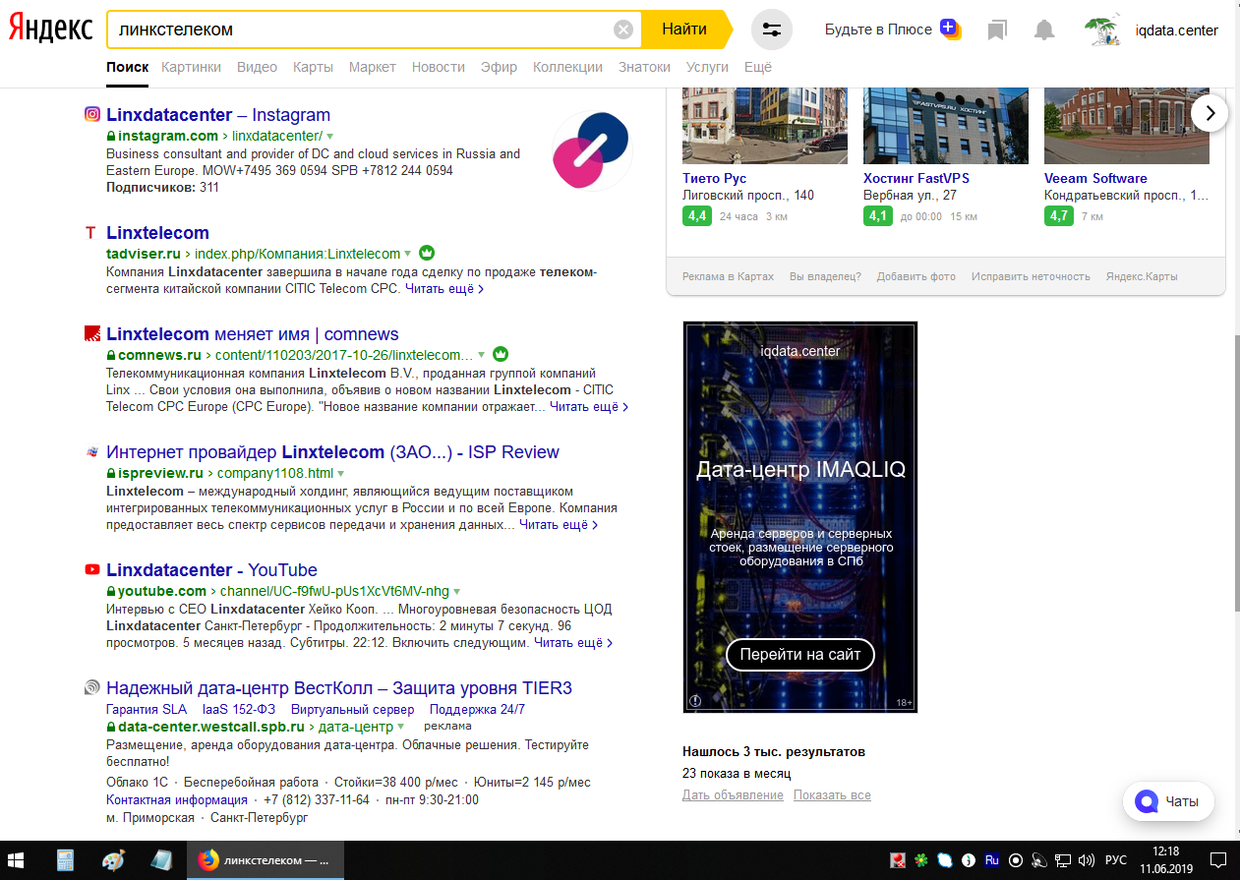Expand the data-center.westcall.spb.ru options arrow
Image resolution: width=1240 pixels, height=880 pixels.
(x=401, y=728)
